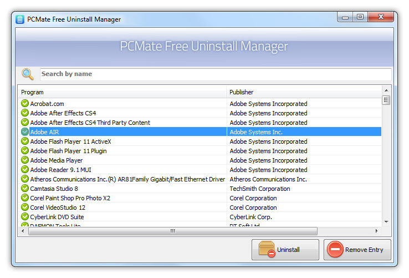
Task: Click the Remove Entry button
Action: click(357, 250)
